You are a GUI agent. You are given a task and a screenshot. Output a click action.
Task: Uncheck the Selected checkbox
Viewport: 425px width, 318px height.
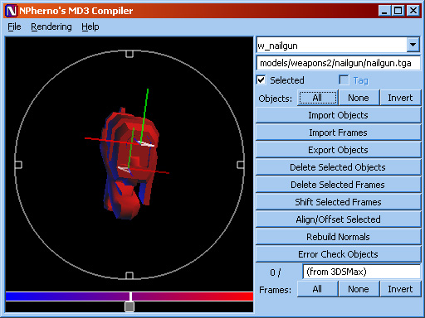click(261, 80)
